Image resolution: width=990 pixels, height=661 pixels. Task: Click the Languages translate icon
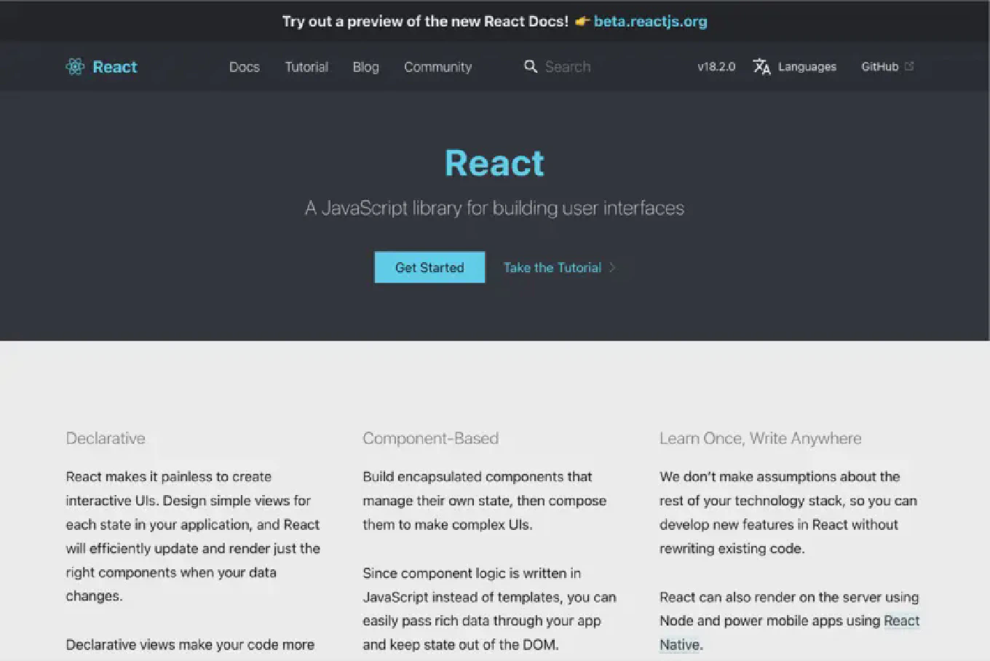(x=761, y=67)
